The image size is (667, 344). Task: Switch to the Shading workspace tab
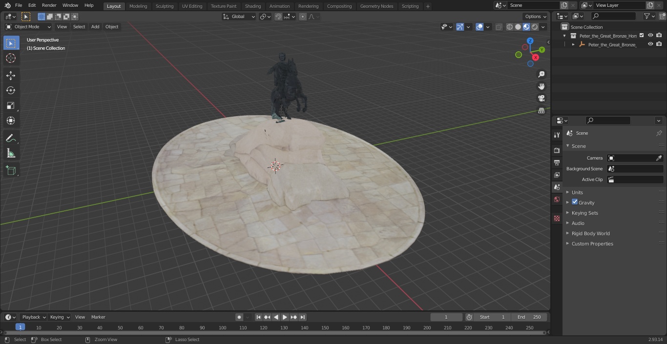253,6
